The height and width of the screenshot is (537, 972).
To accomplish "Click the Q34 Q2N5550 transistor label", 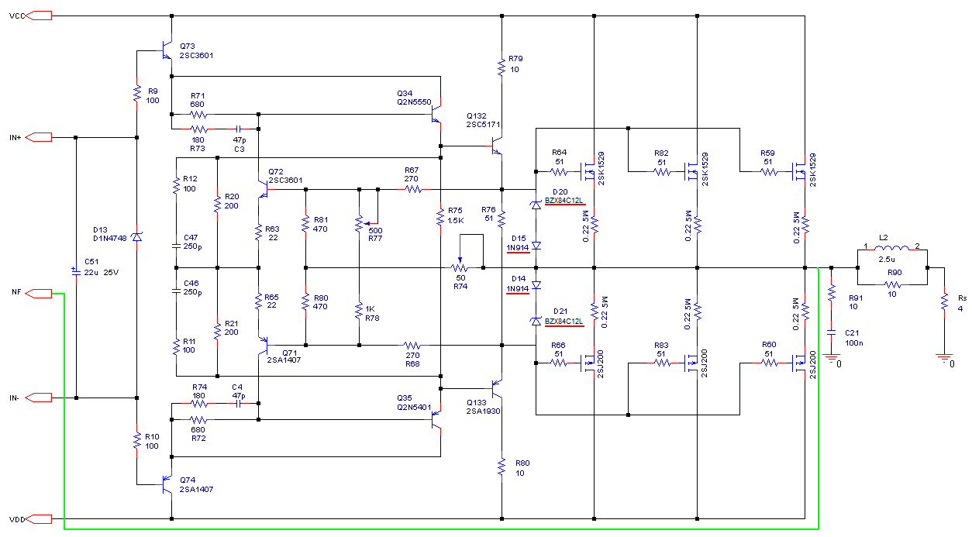I will tap(414, 98).
